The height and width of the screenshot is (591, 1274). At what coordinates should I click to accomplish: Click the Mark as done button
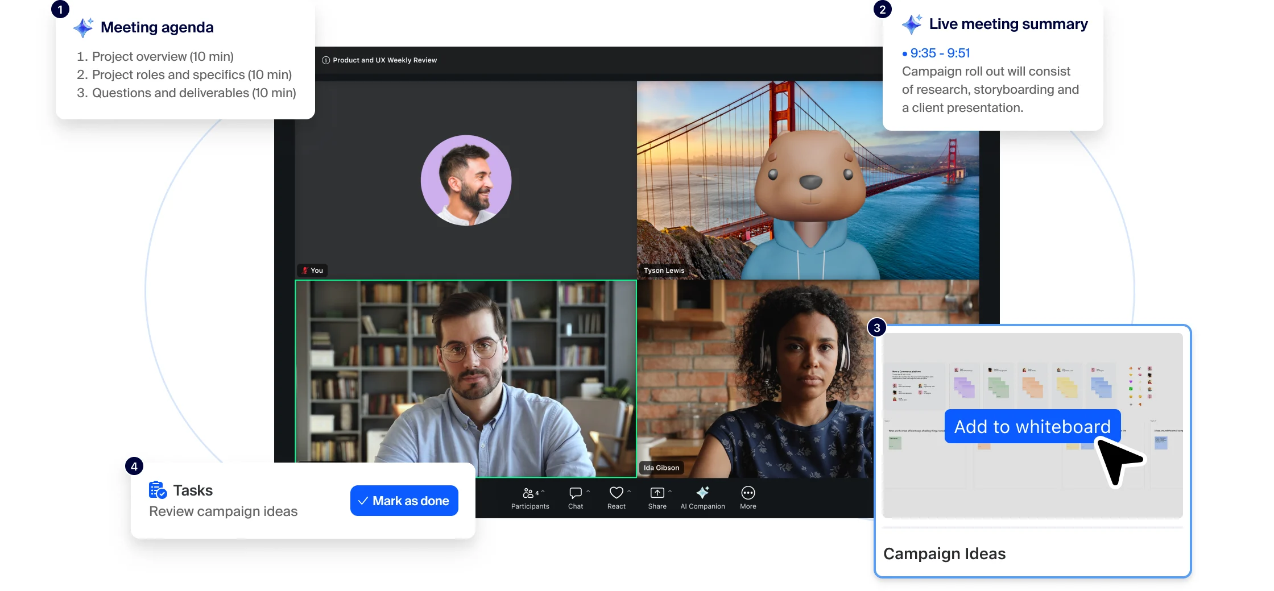tap(404, 501)
